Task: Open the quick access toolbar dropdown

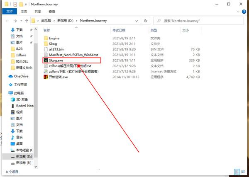Action: (26, 5)
